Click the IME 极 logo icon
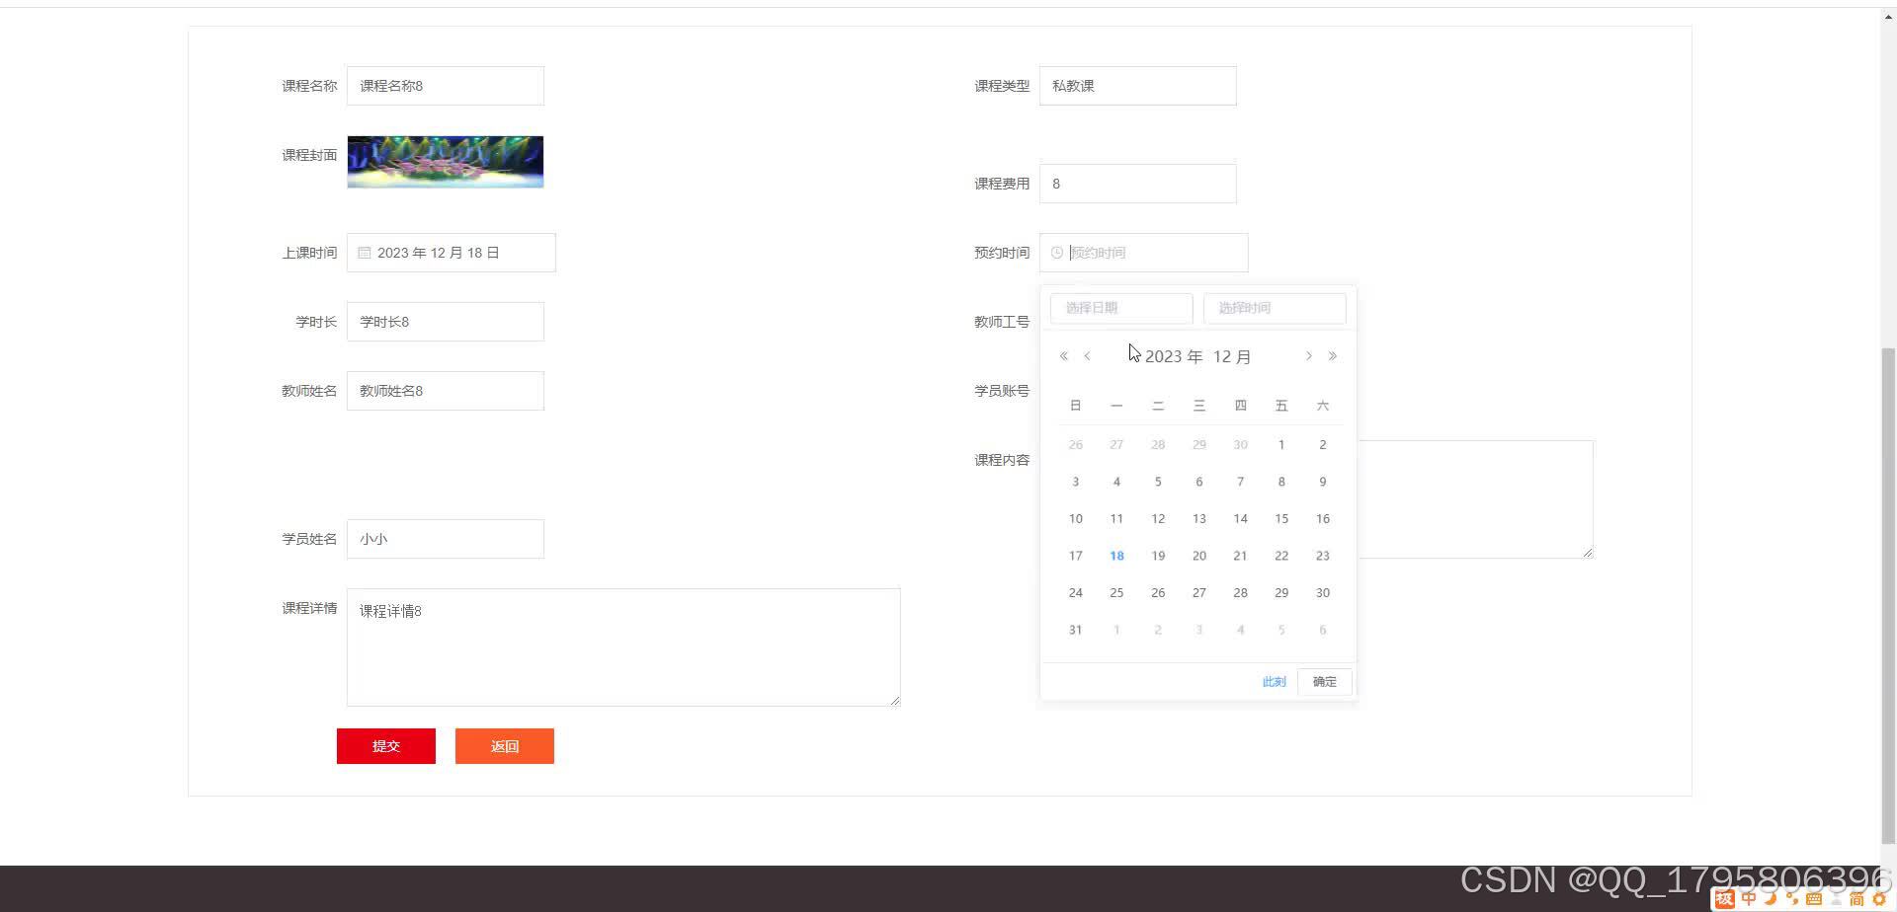This screenshot has height=912, width=1897. [x=1724, y=899]
